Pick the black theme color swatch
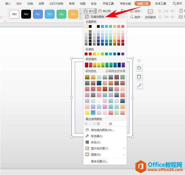 (x=90, y=26)
